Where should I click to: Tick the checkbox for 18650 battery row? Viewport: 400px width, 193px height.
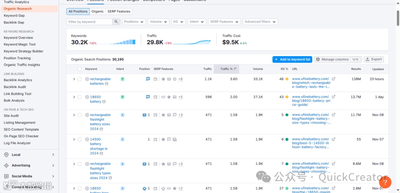pos(80,97)
